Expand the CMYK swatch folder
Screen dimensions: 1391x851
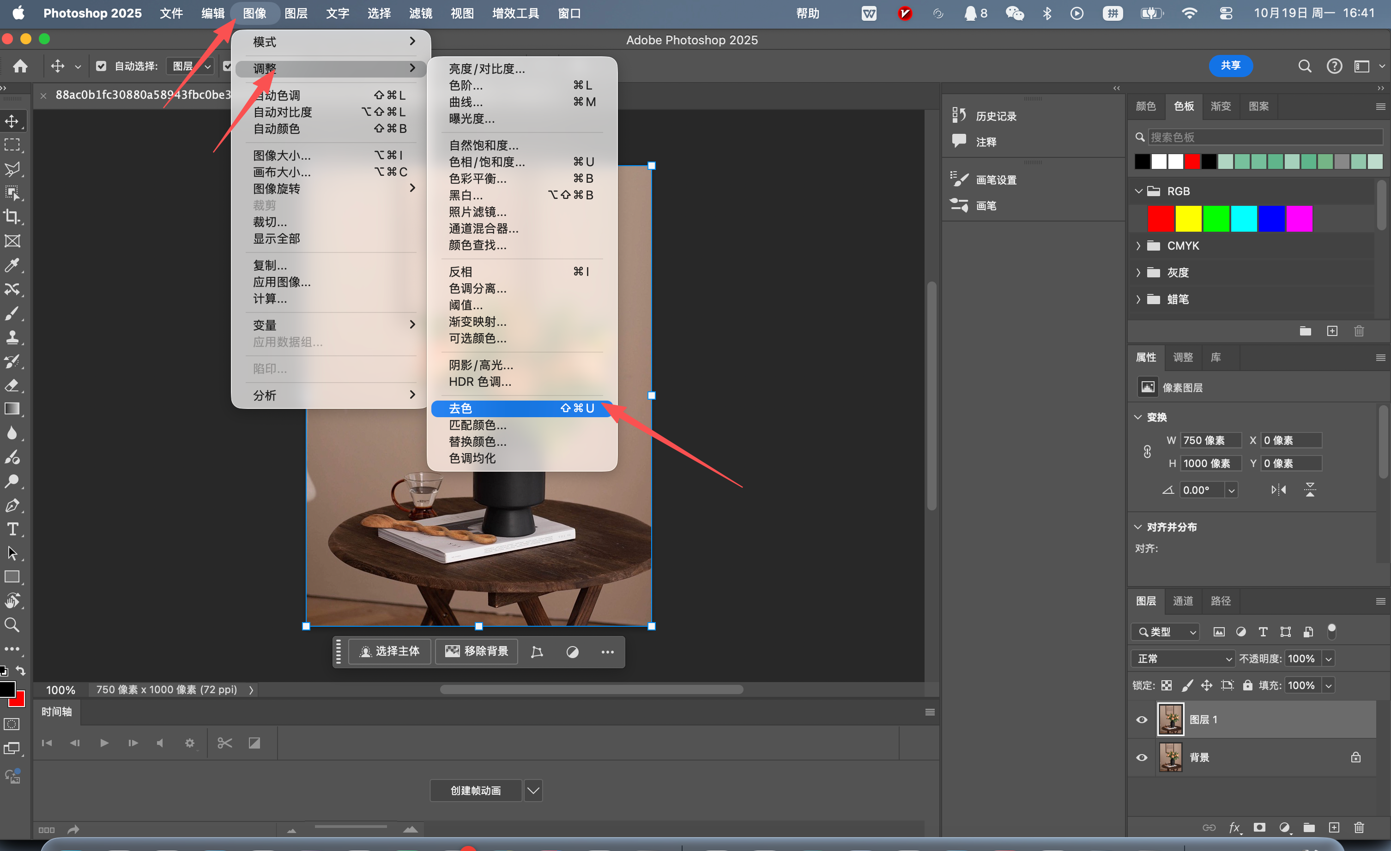[1138, 246]
